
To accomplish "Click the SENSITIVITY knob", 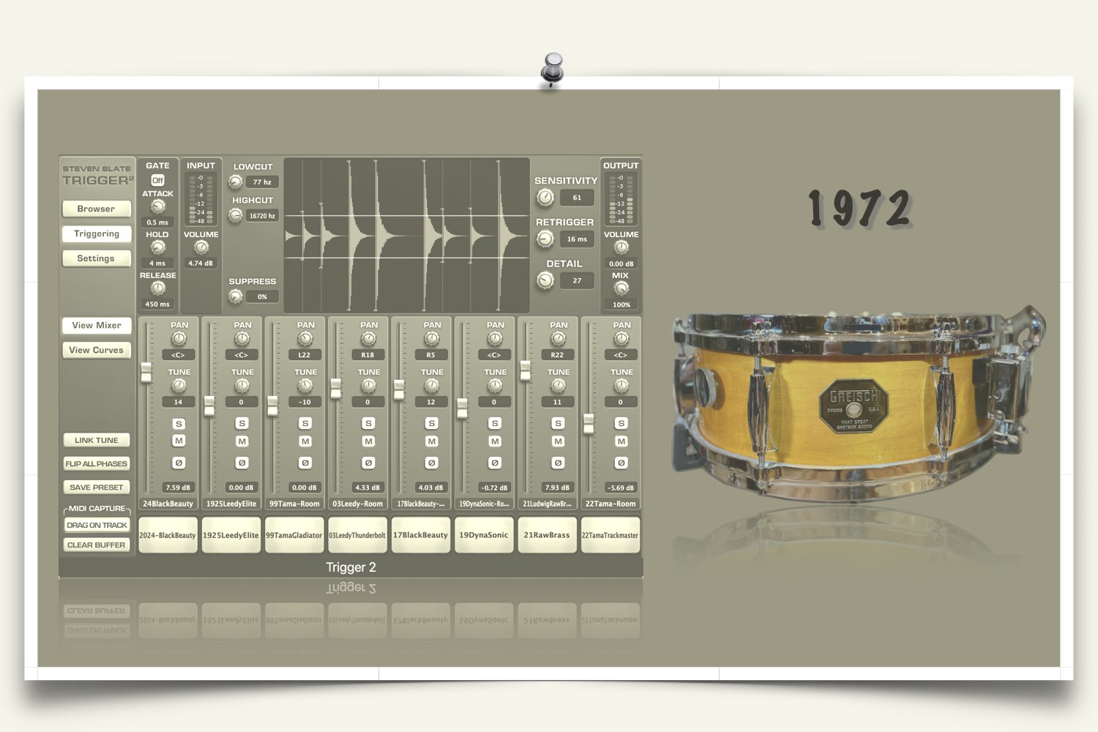I will (x=545, y=197).
